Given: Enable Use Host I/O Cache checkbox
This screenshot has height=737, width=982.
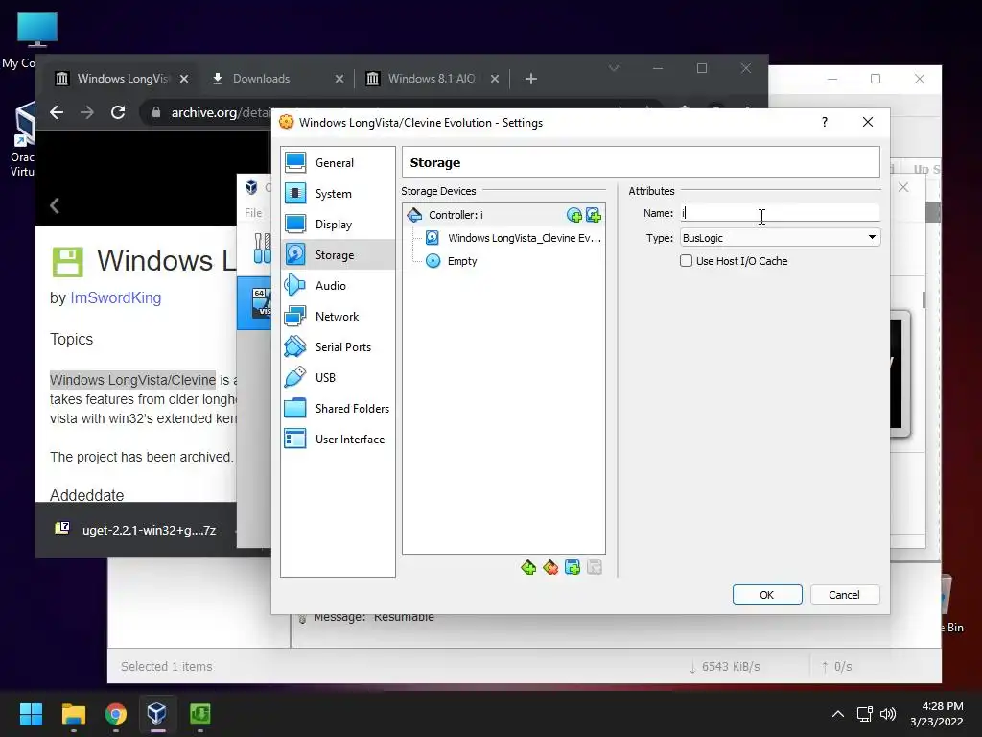Looking at the screenshot, I should [687, 261].
